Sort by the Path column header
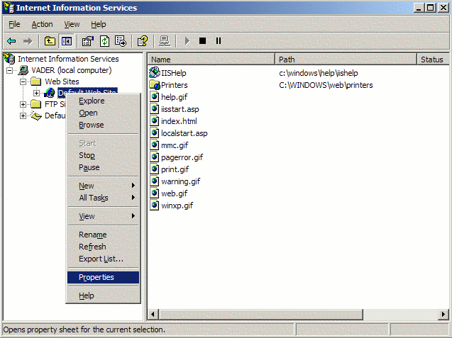Viewport: 452px width, 338px height. 346,60
